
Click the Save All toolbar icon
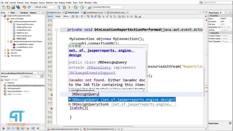point(18,7)
